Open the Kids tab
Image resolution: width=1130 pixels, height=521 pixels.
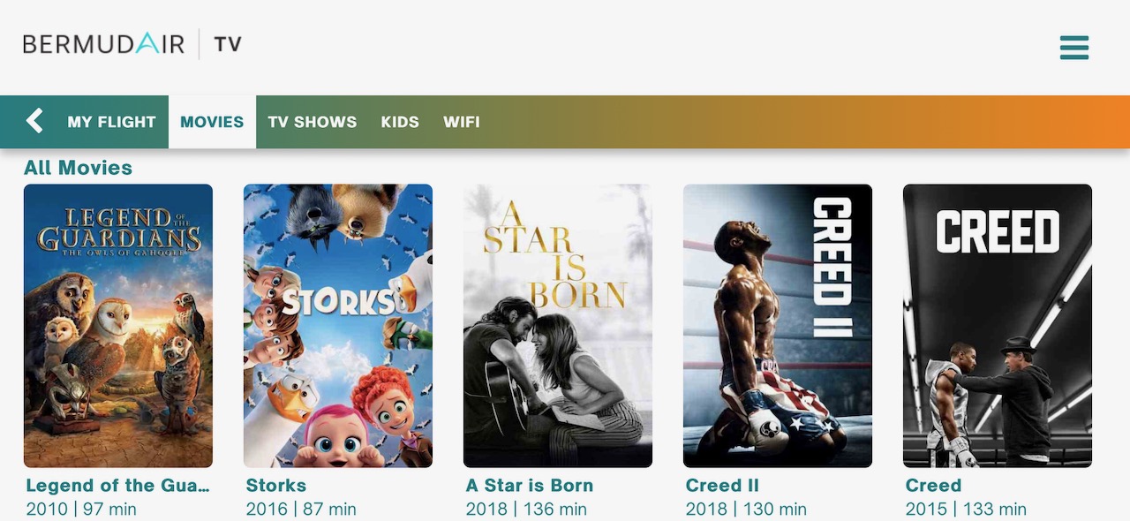(x=400, y=122)
